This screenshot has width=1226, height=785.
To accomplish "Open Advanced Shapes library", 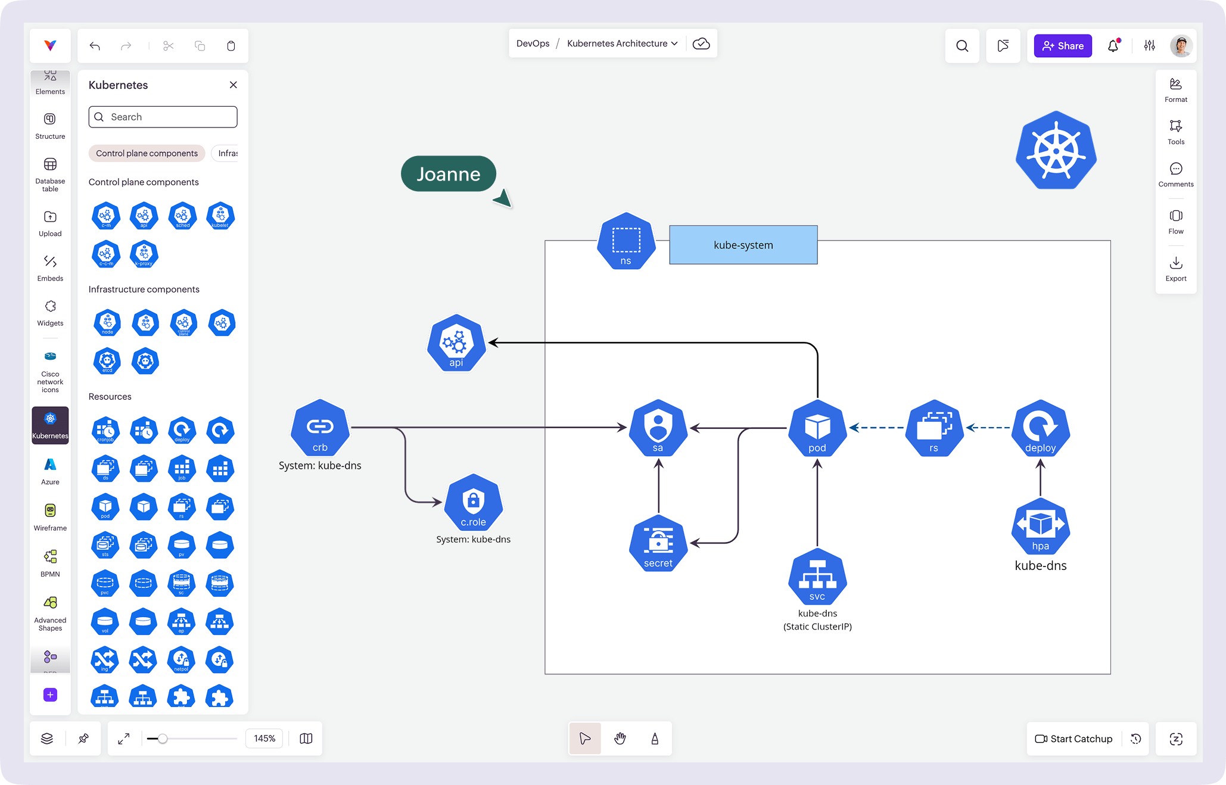I will click(50, 613).
